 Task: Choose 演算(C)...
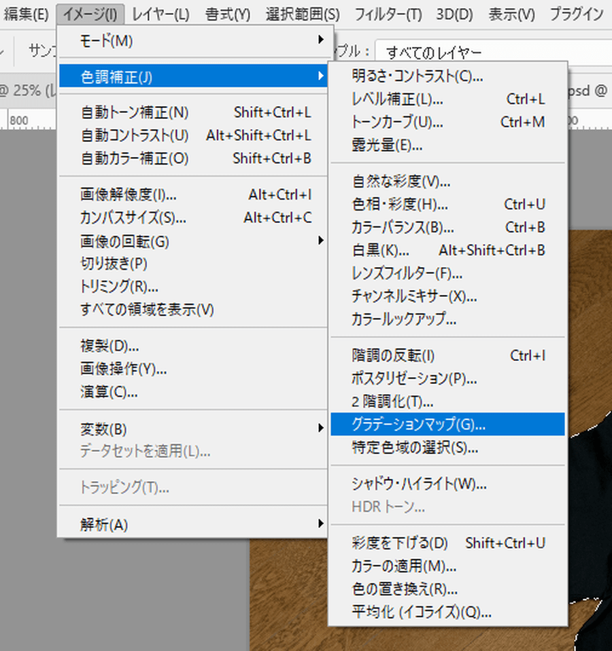click(193, 391)
